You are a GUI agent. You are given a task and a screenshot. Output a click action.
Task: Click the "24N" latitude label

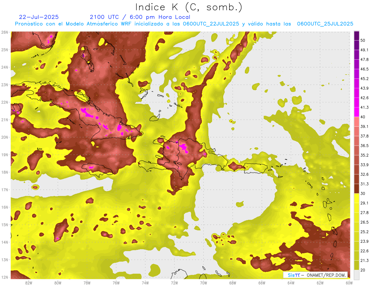(x=5, y=67)
